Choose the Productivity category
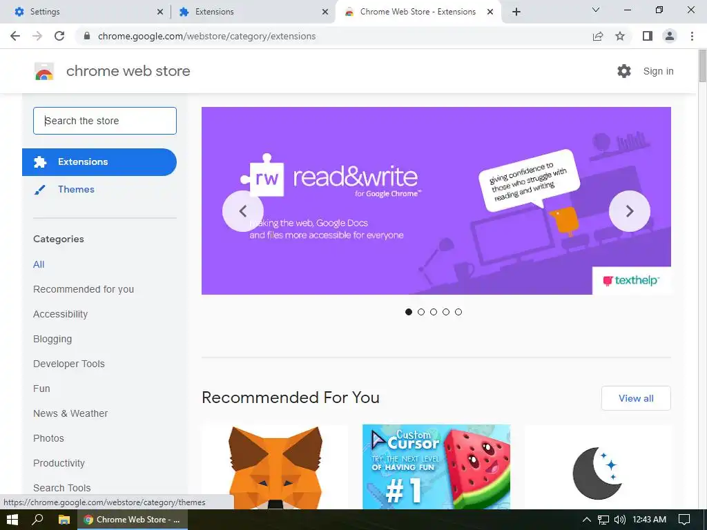Screen dimensions: 707x530 tap(59, 463)
